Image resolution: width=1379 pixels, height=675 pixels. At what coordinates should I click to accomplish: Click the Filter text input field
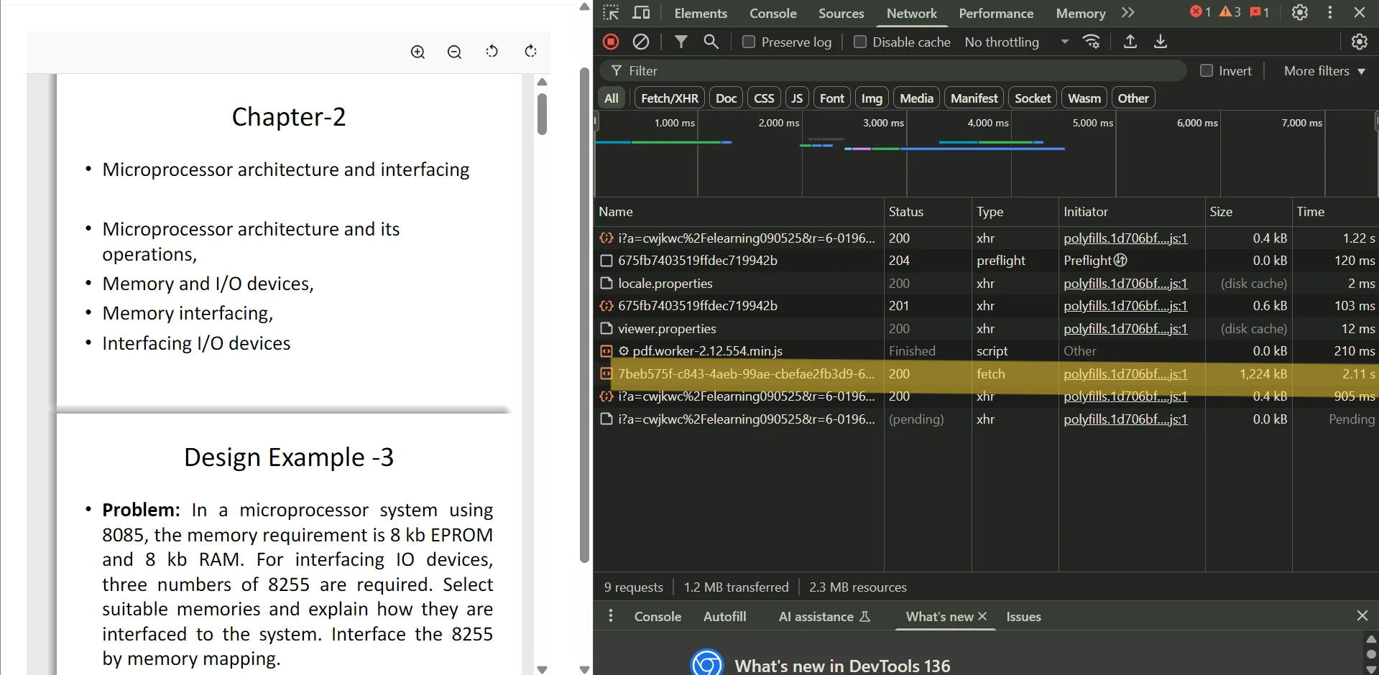coord(898,70)
